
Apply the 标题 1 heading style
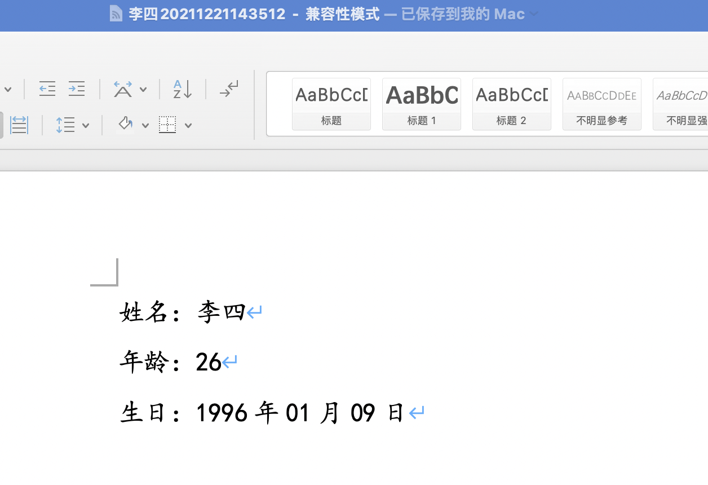click(422, 104)
